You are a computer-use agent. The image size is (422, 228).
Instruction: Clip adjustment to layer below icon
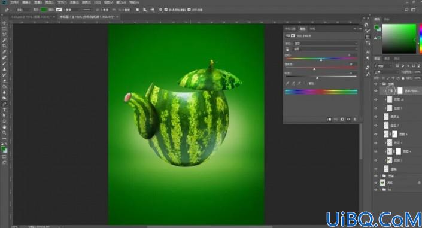click(x=329, y=119)
